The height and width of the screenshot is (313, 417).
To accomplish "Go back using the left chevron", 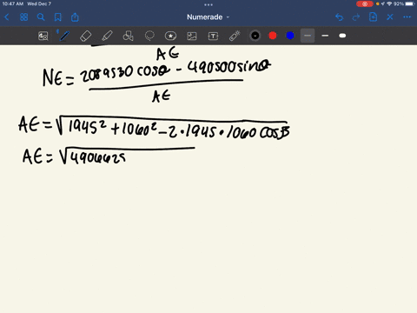I will point(7,17).
